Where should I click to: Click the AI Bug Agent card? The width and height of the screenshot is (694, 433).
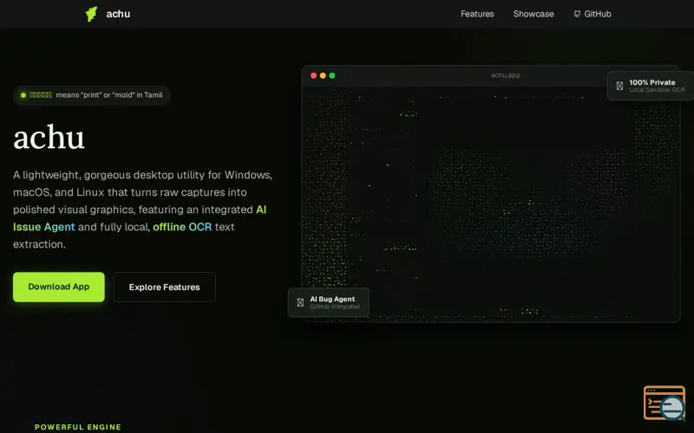click(329, 302)
